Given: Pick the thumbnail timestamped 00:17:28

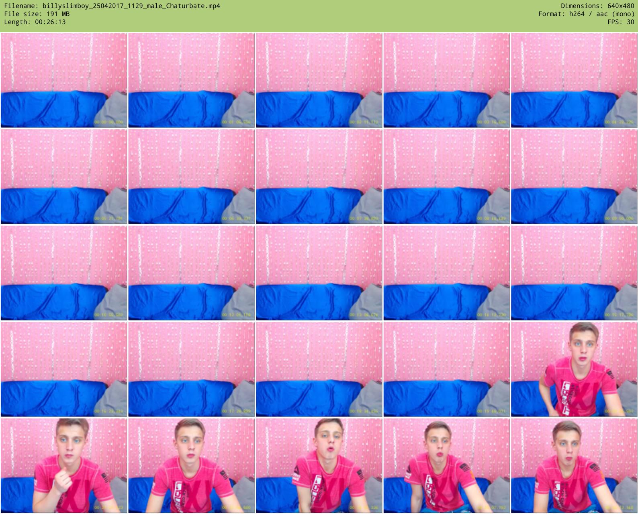Looking at the screenshot, I should (x=191, y=369).
